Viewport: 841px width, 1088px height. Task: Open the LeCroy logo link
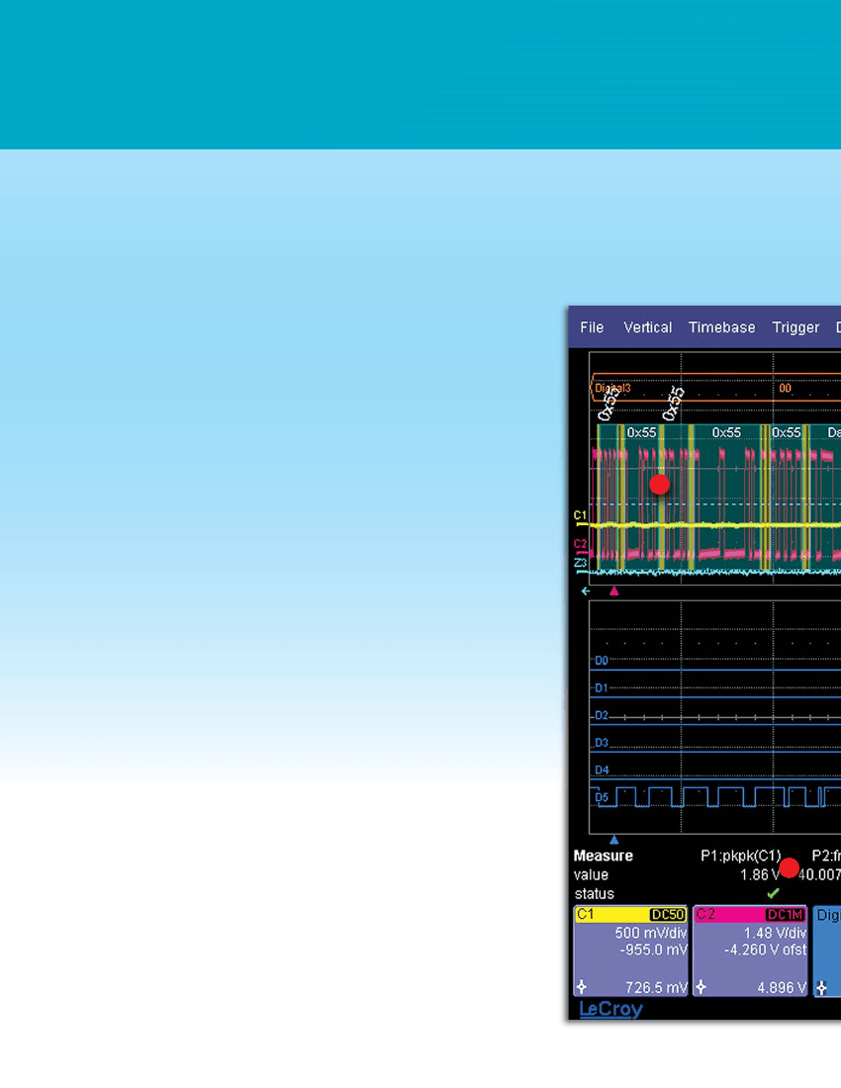coord(610,1009)
